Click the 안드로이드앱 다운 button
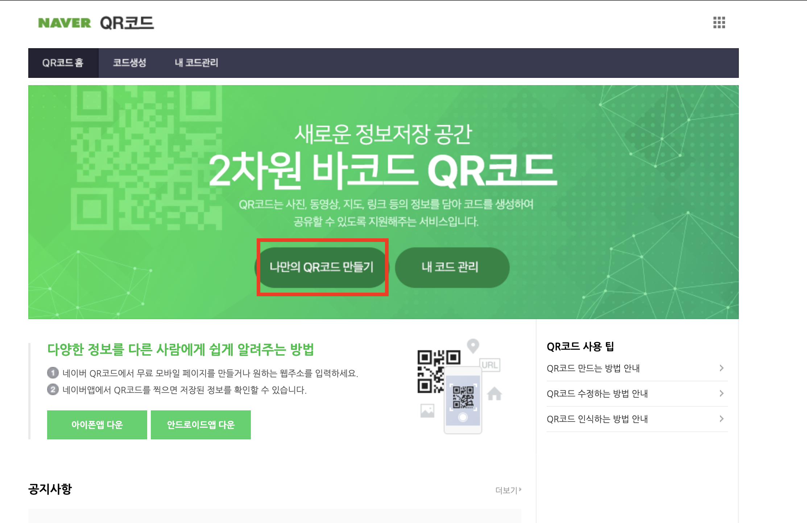Viewport: 807px width, 523px height. point(200,424)
